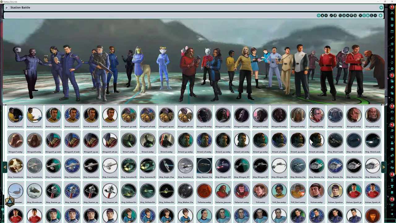Select the Trill_Zen1.webp token
396x223 pixels.
coord(298,193)
